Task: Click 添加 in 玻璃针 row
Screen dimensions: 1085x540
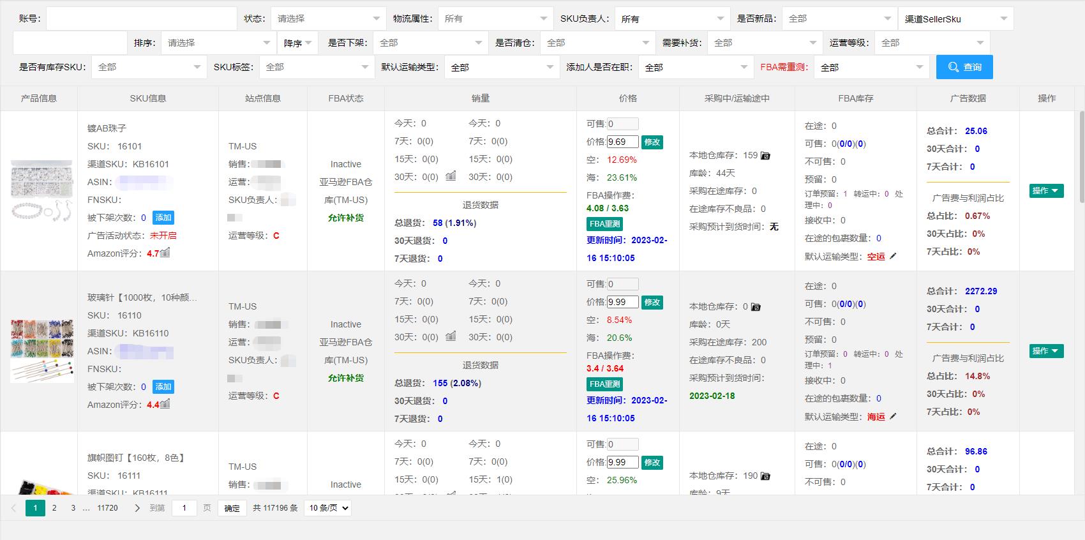Action: coord(163,387)
